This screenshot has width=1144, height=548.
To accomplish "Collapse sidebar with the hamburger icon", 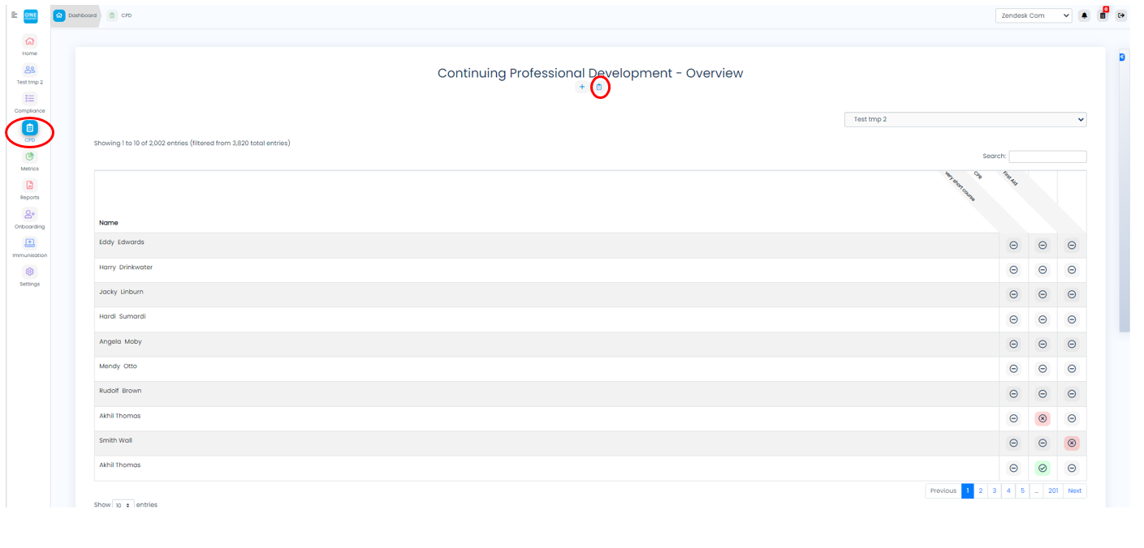I will 14,15.
